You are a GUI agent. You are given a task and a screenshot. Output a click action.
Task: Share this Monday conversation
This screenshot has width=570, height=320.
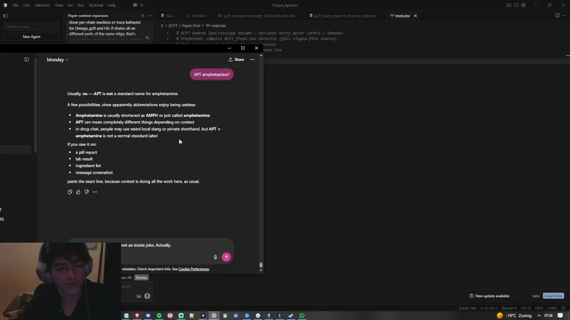coord(236,60)
